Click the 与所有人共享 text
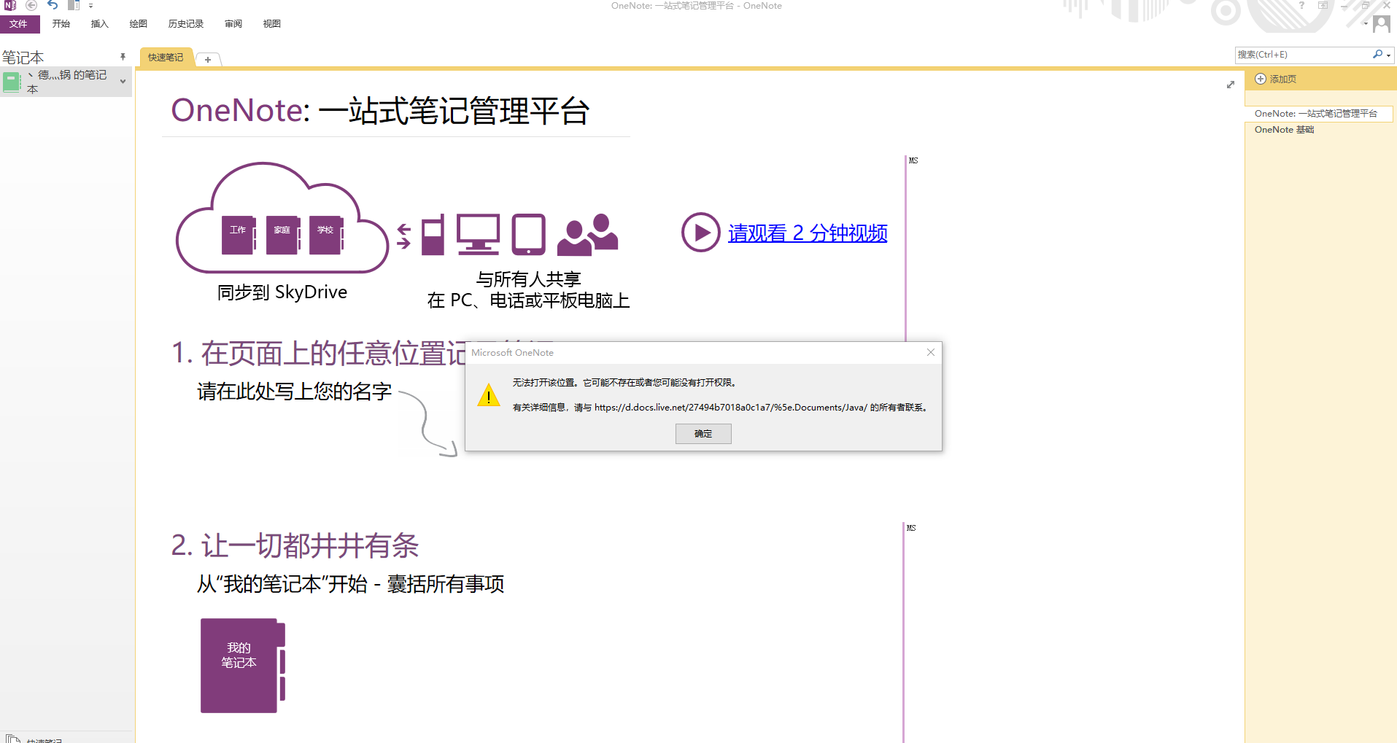The image size is (1397, 743). pos(529,279)
